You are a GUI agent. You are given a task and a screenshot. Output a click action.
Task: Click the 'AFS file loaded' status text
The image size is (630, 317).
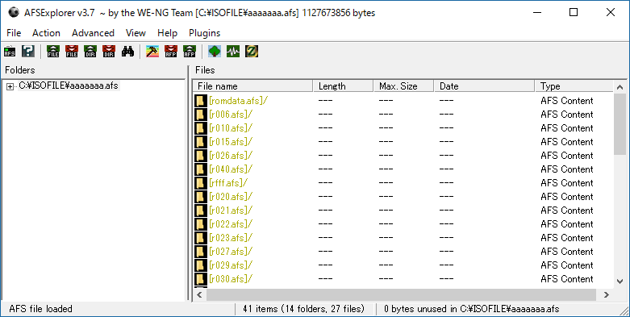click(40, 309)
